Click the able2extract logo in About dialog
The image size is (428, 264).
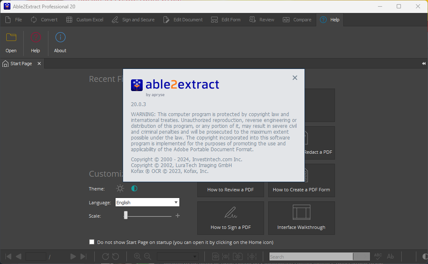pyautogui.click(x=175, y=85)
